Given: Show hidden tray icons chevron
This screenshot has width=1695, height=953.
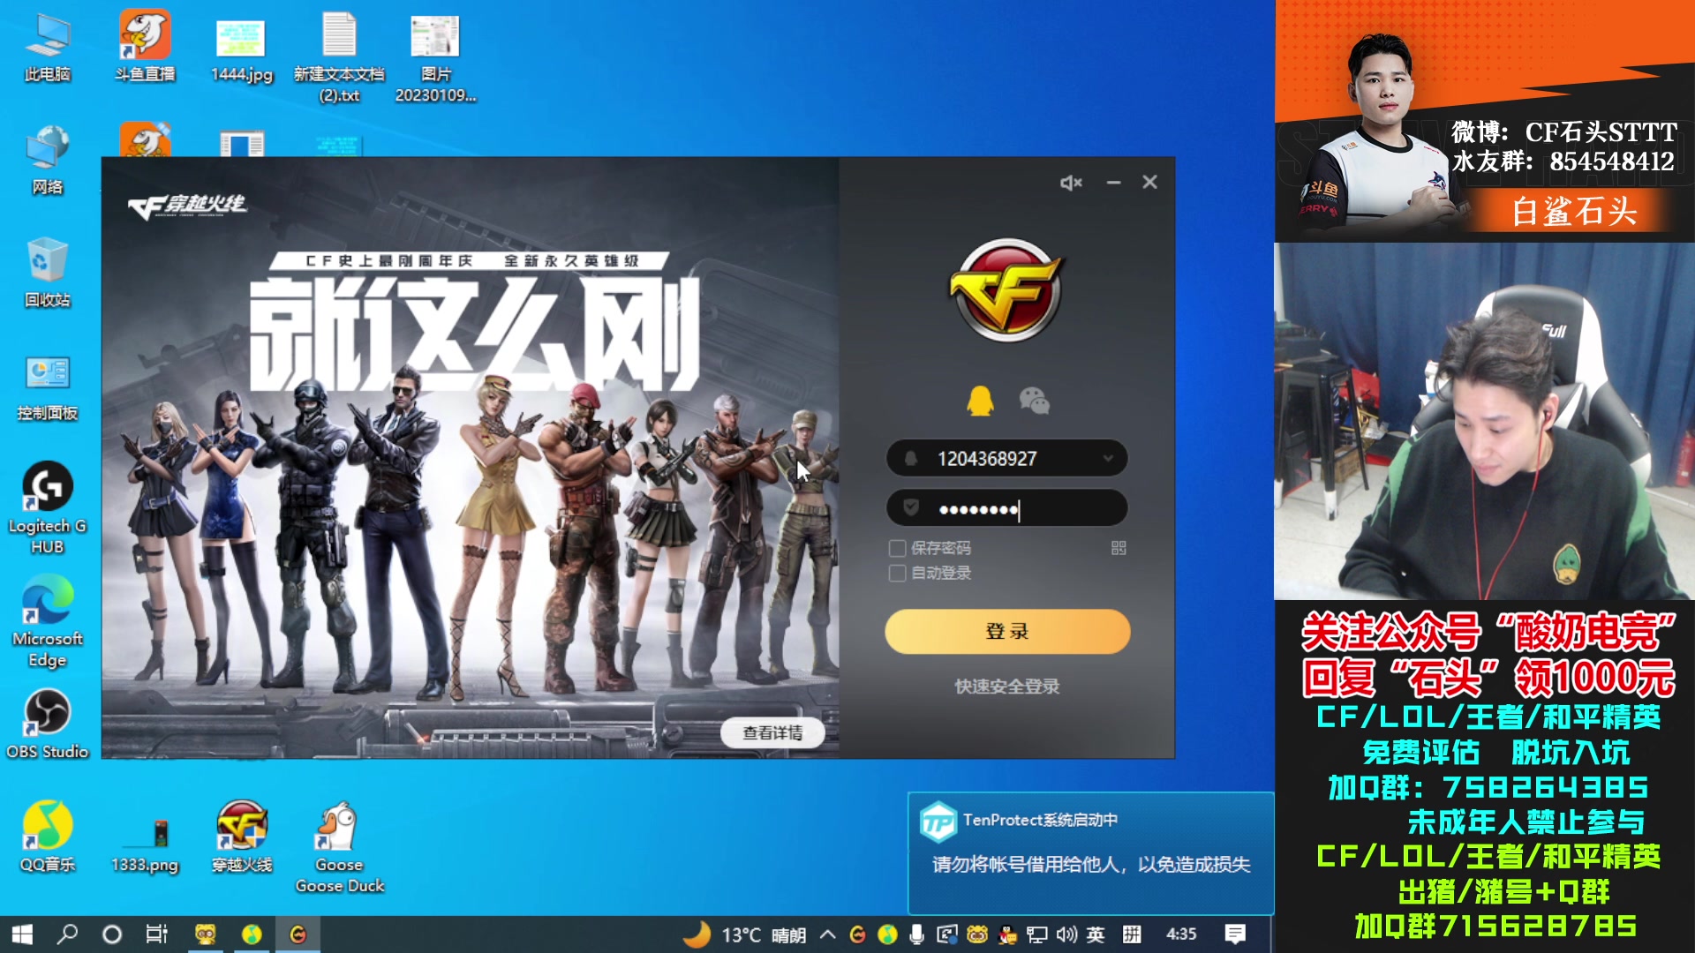Looking at the screenshot, I should point(827,934).
